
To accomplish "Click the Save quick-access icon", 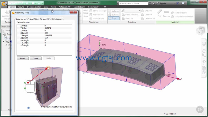I will tap(18, 3).
